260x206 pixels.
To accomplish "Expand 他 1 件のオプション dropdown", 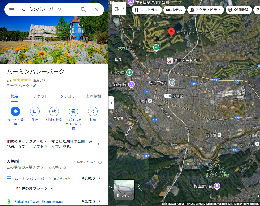I will coord(34,188).
